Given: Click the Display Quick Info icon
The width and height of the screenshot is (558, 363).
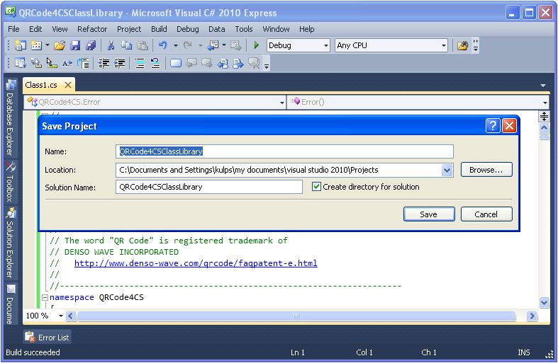Looking at the screenshot, I should (52, 63).
